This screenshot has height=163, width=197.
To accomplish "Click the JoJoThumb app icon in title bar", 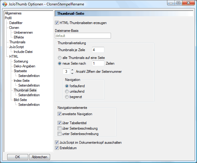I will (x=5, y=4).
